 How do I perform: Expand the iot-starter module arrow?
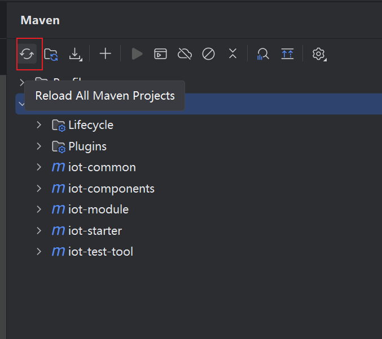(x=39, y=230)
